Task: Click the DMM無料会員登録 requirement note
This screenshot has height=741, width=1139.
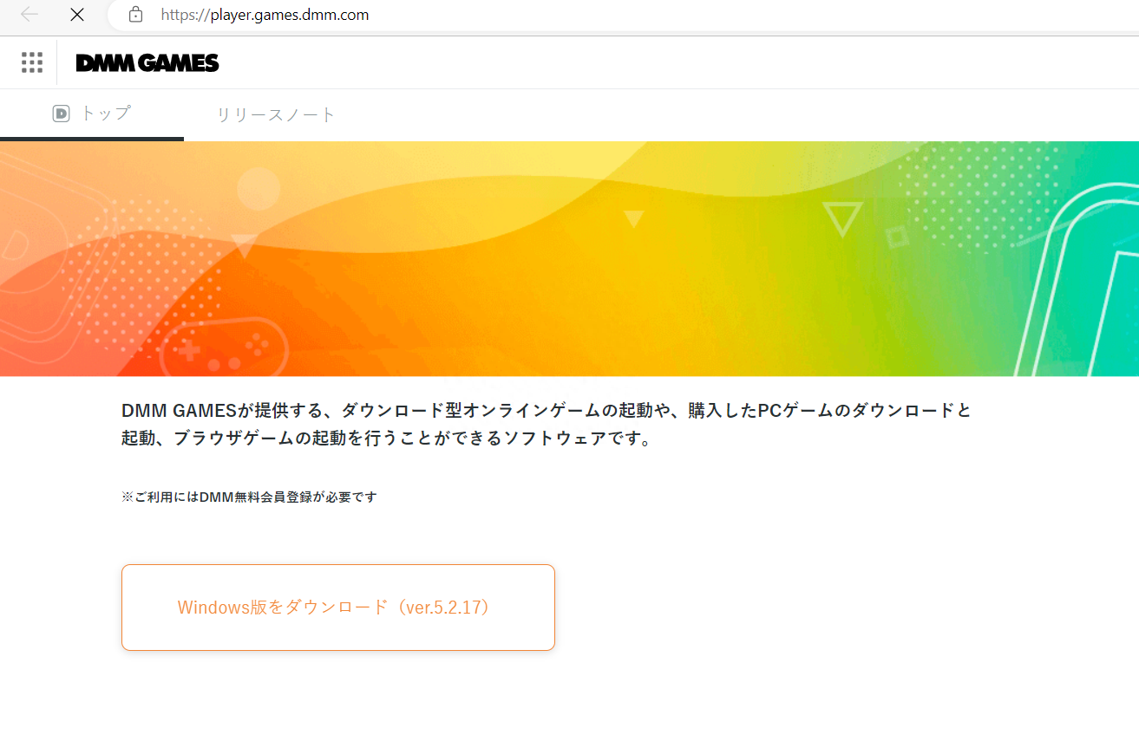Action: click(249, 497)
